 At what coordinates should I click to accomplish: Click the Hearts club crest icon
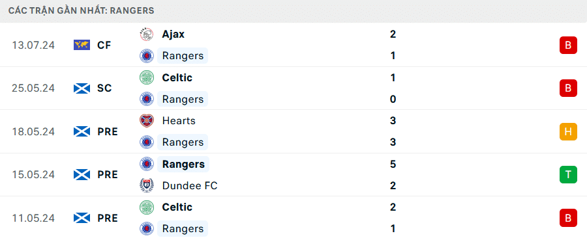click(146, 121)
